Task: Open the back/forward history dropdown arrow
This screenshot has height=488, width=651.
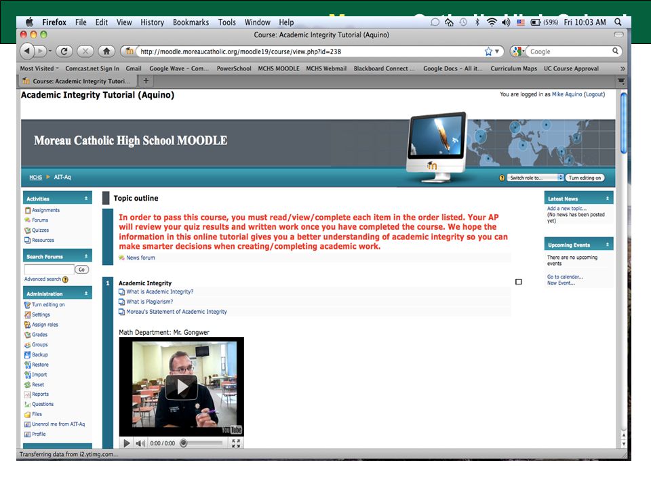Action: tap(50, 51)
